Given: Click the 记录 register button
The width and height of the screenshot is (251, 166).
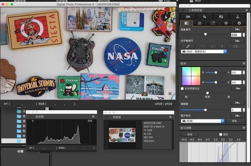Looking at the screenshot, I should [x=236, y=46].
